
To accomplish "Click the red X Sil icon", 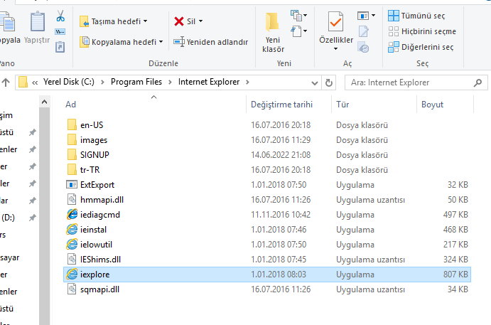I will pos(180,21).
